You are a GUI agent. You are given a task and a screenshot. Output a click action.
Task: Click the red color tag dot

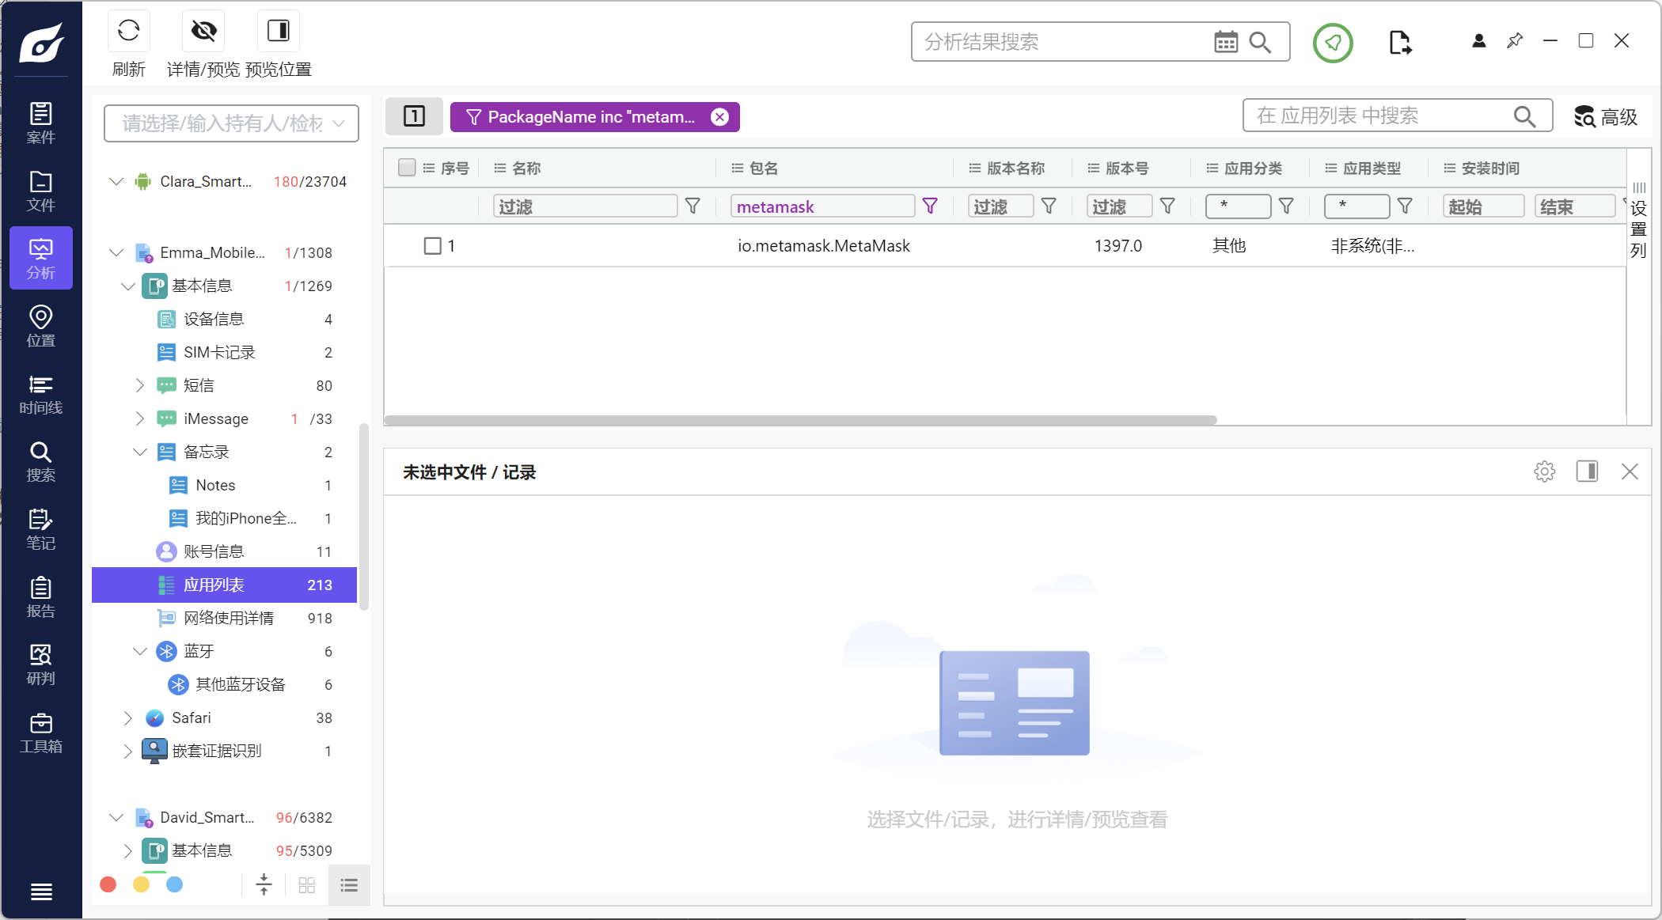coord(108,884)
